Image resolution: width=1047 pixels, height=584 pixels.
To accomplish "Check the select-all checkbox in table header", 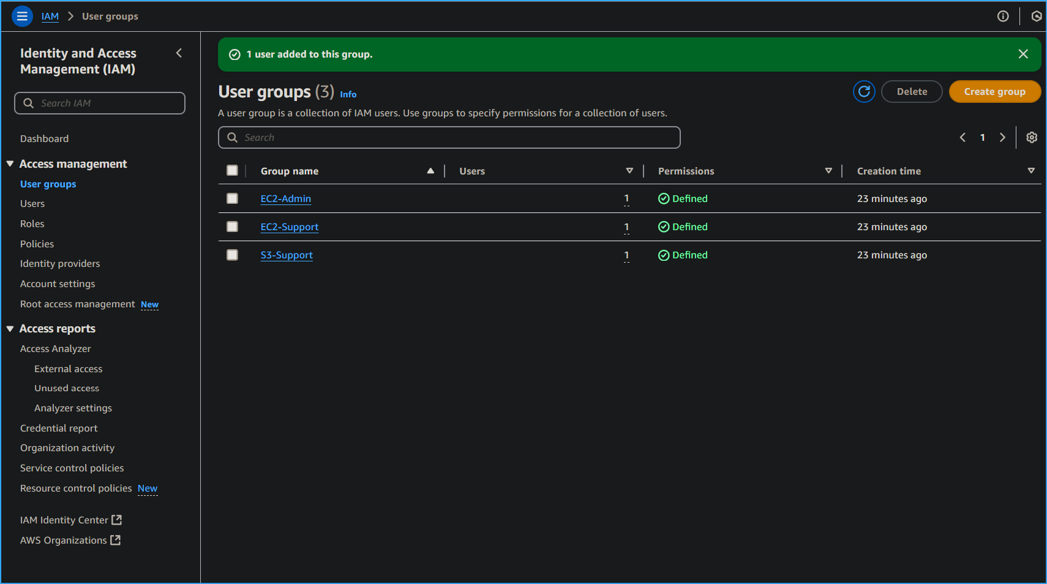I will coord(233,170).
